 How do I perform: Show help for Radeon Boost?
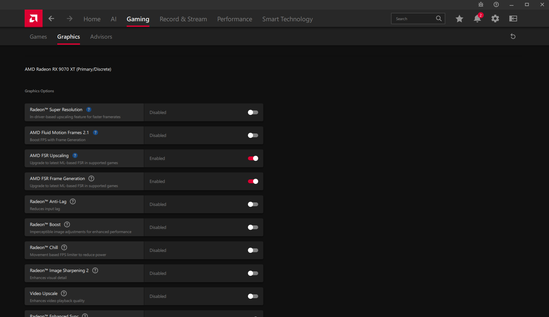pos(67,224)
